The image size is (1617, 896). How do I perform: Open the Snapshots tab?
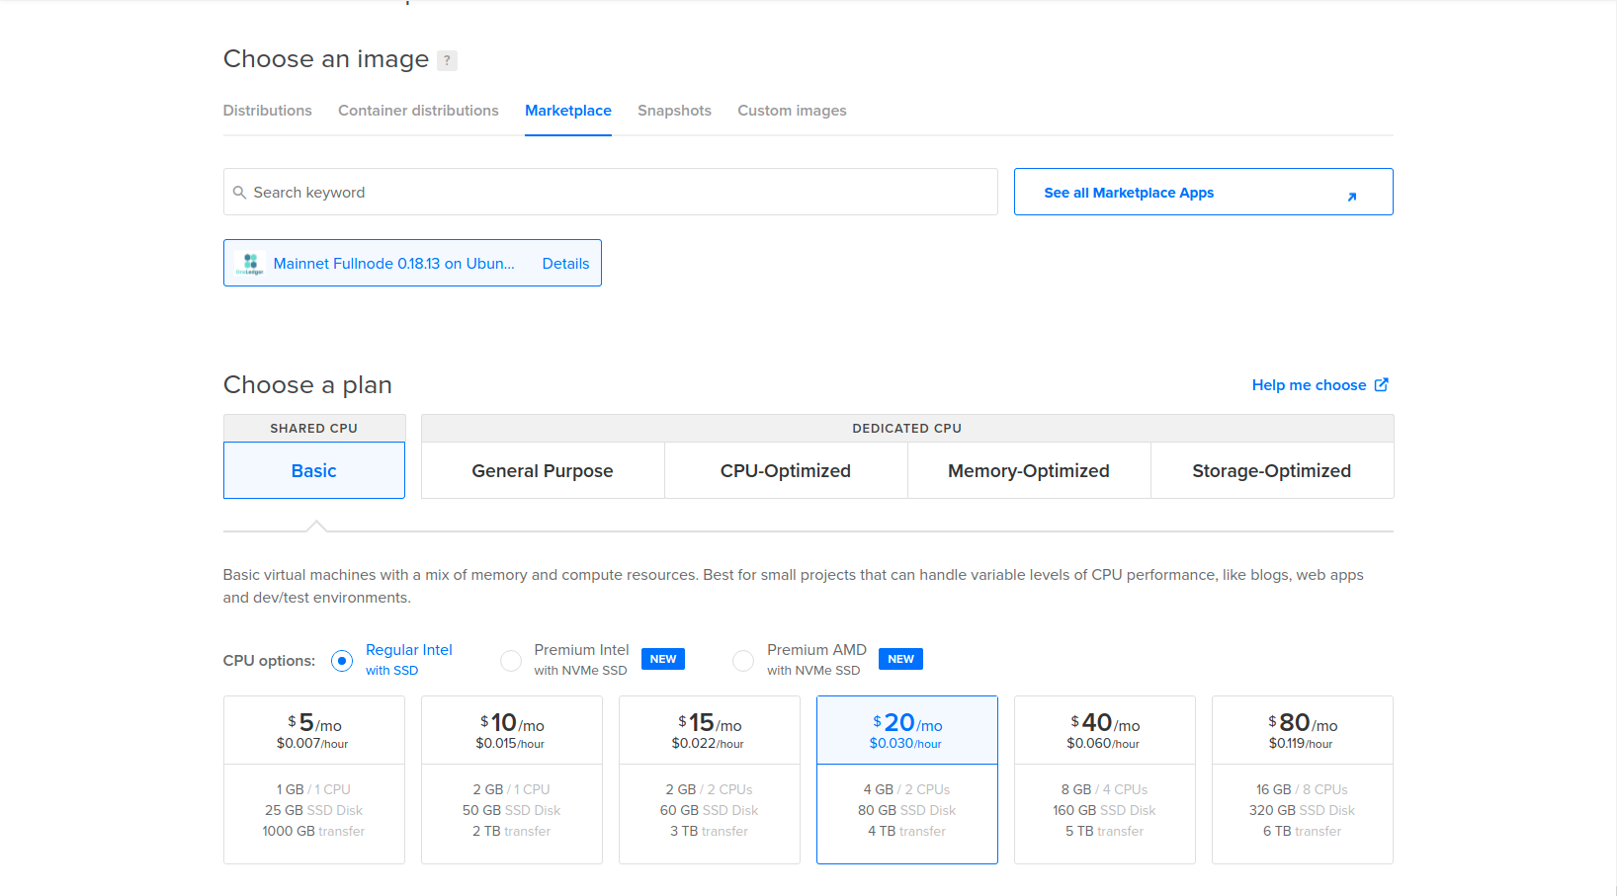click(674, 111)
